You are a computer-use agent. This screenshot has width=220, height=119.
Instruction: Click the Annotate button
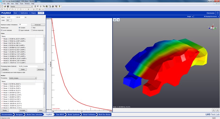click(23, 110)
